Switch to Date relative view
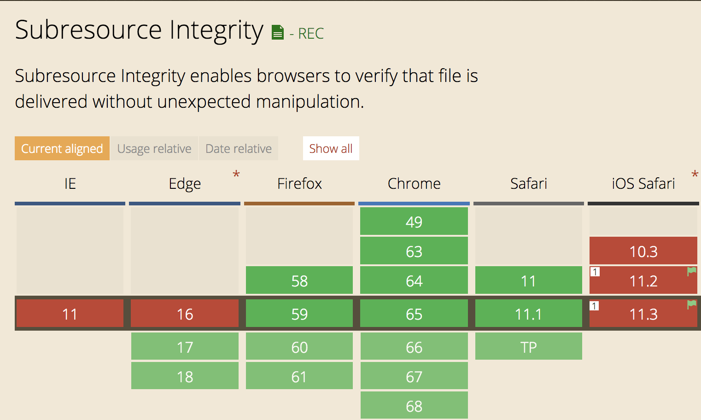This screenshot has height=420, width=701. coord(239,148)
